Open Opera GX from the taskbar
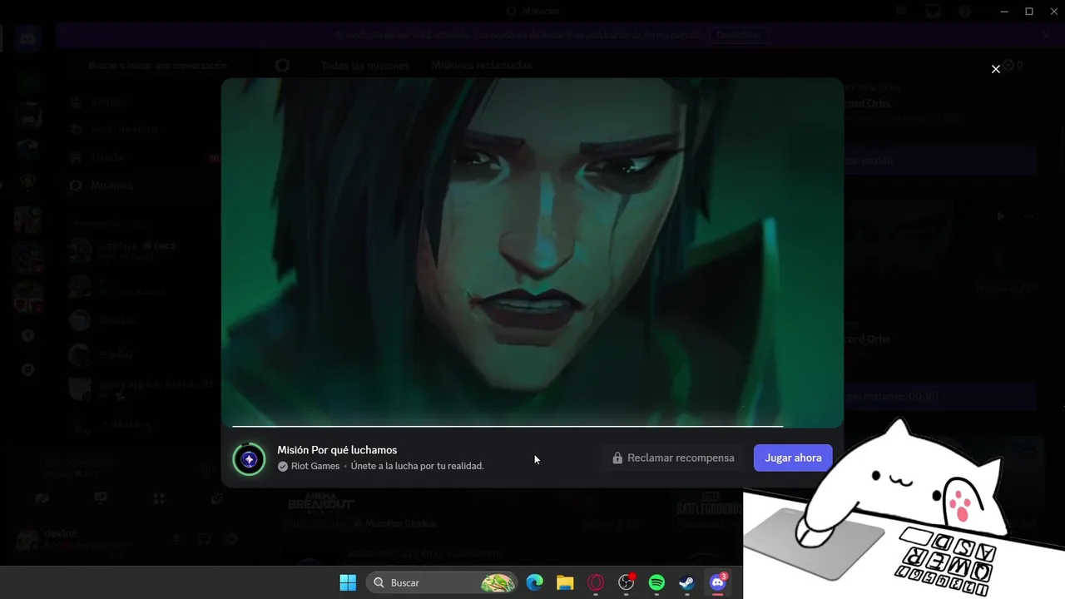This screenshot has height=599, width=1065. [x=596, y=582]
